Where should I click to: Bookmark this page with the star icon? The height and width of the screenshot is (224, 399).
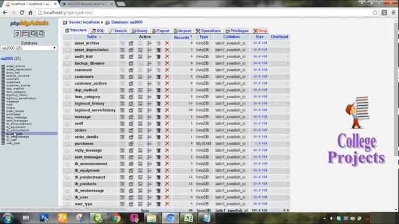[375, 12]
